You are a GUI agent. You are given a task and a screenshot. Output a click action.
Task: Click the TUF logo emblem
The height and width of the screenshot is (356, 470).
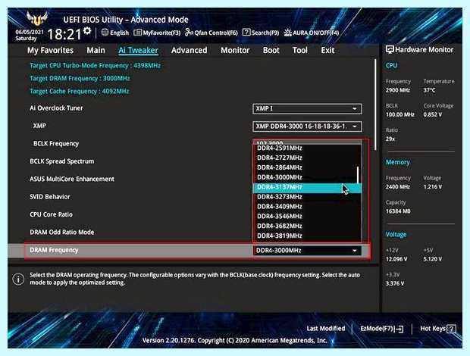click(37, 18)
